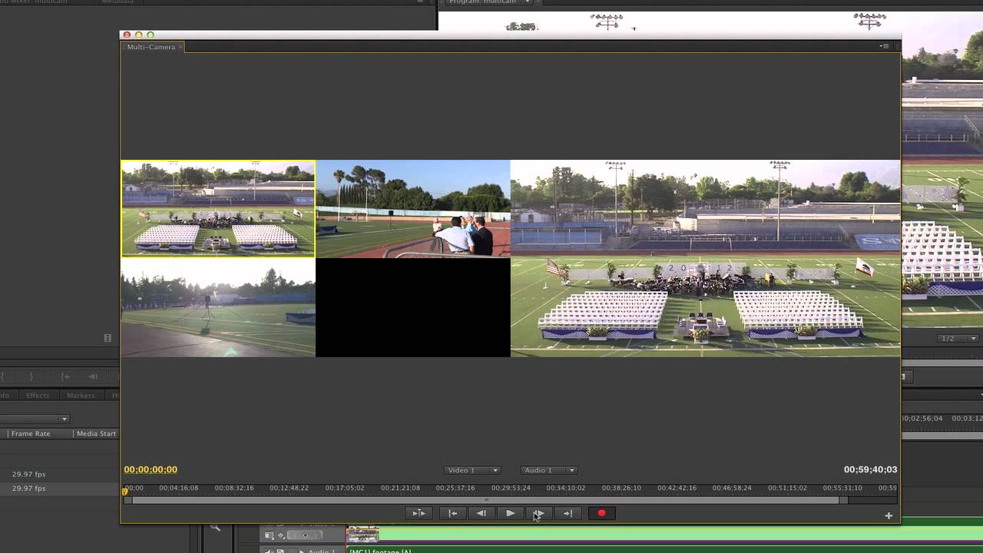Open the Multi-Camera panel flyout menu
The width and height of the screenshot is (983, 553).
click(x=884, y=46)
